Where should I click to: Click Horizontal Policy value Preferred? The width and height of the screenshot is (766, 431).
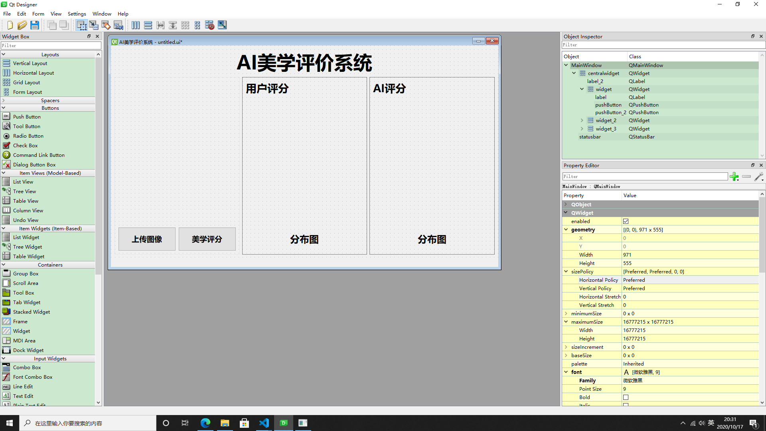pyautogui.click(x=690, y=280)
